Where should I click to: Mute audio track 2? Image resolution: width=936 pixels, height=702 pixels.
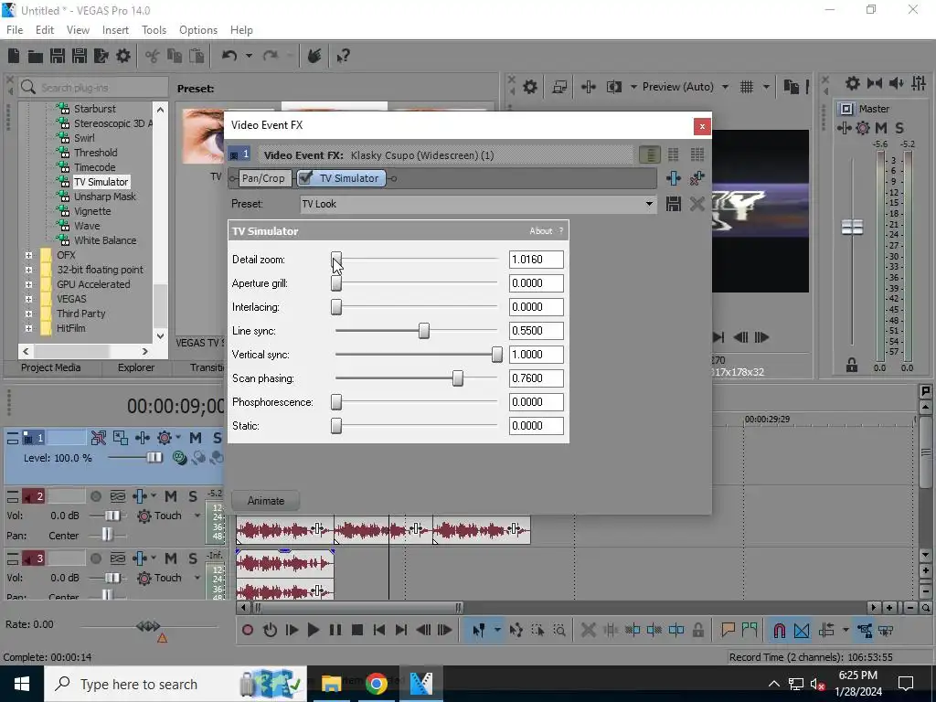click(x=171, y=496)
